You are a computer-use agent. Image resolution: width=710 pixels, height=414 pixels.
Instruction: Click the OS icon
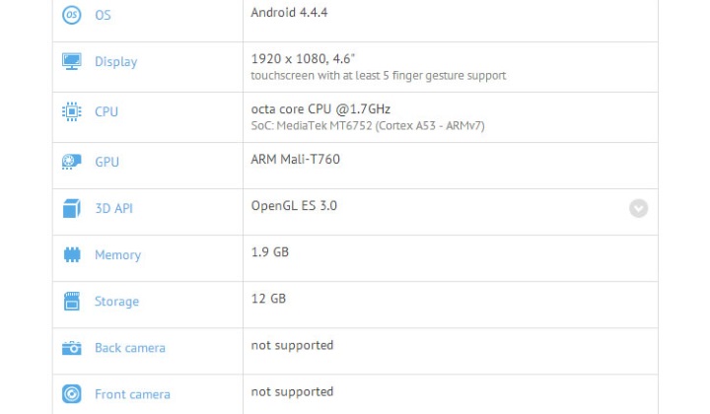coord(72,15)
